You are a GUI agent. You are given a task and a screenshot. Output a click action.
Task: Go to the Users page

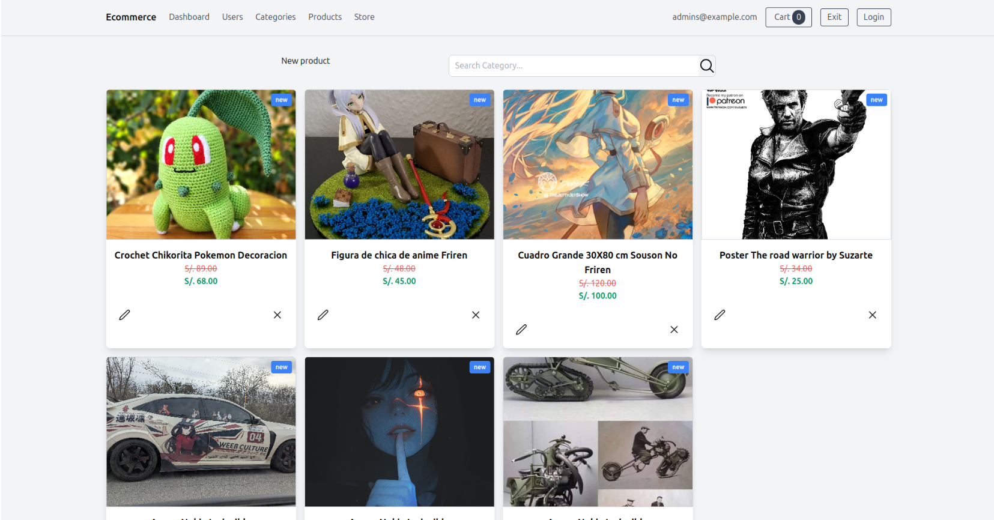tap(232, 17)
